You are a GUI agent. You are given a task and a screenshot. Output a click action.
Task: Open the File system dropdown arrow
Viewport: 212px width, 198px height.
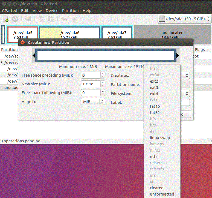pos(187,93)
